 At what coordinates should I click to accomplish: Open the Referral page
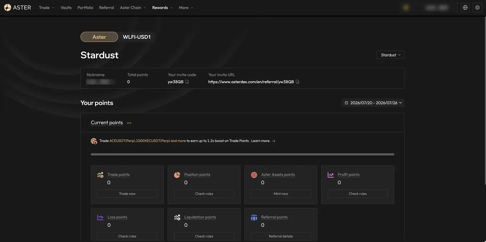click(107, 8)
